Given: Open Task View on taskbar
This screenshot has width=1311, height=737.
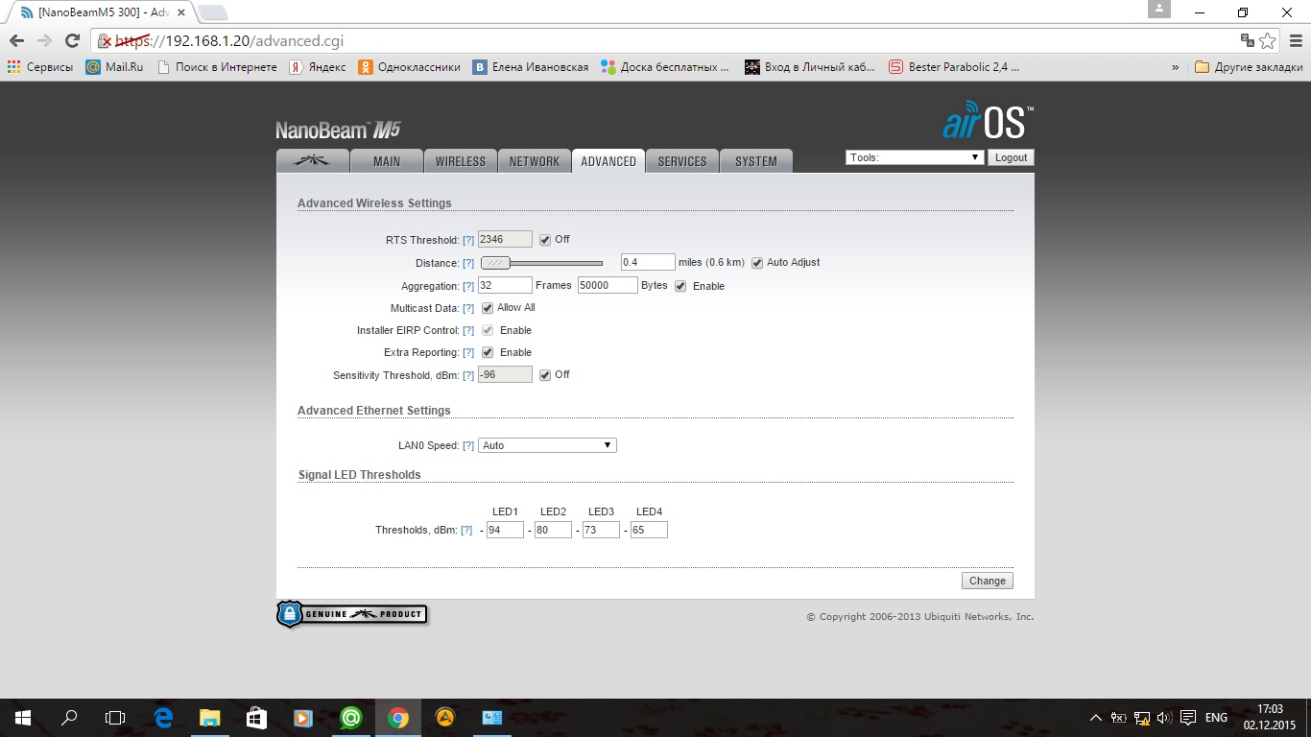Looking at the screenshot, I should pyautogui.click(x=115, y=718).
